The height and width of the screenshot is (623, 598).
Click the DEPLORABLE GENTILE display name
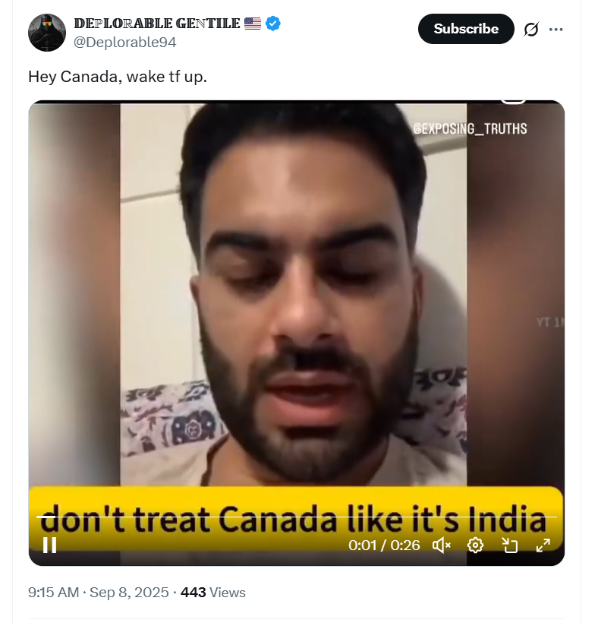(157, 24)
